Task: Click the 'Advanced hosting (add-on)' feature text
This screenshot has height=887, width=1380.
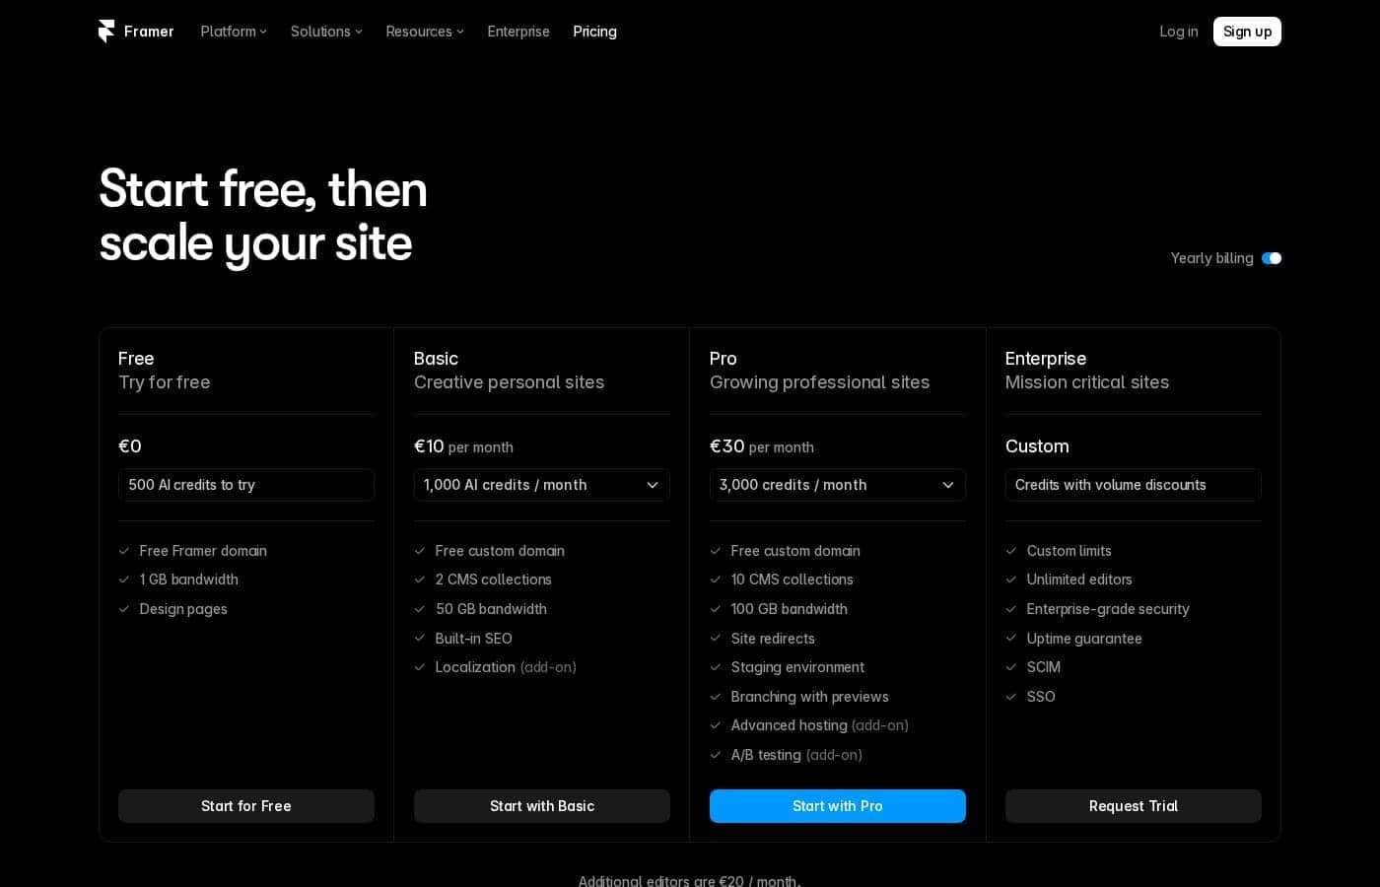Action: tap(820, 725)
